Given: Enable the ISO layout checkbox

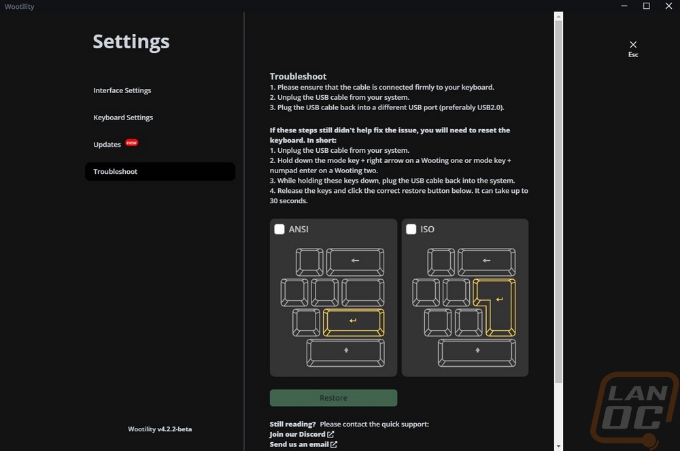Looking at the screenshot, I should pos(411,229).
